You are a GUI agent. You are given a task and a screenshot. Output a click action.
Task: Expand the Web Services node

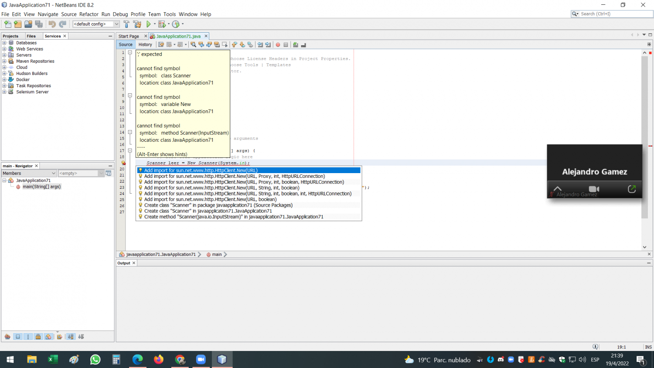click(4, 49)
